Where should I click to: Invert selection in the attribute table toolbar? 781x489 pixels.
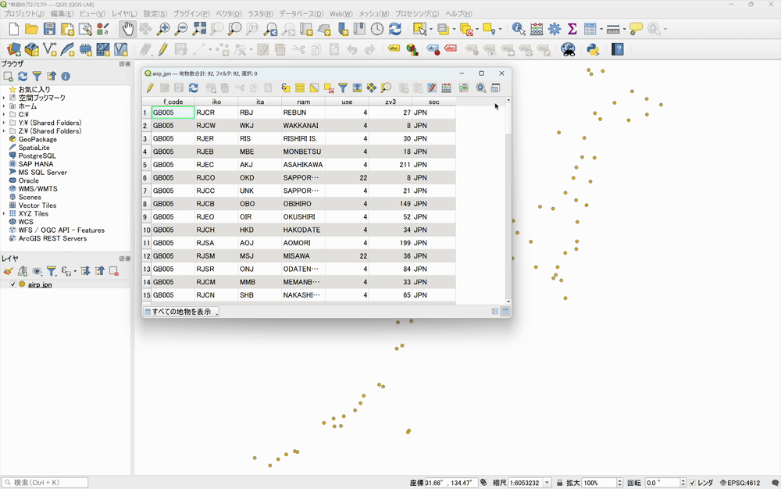314,88
